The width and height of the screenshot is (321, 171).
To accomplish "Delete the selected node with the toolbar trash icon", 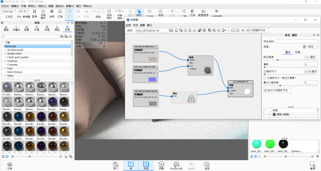I will (x=204, y=30).
